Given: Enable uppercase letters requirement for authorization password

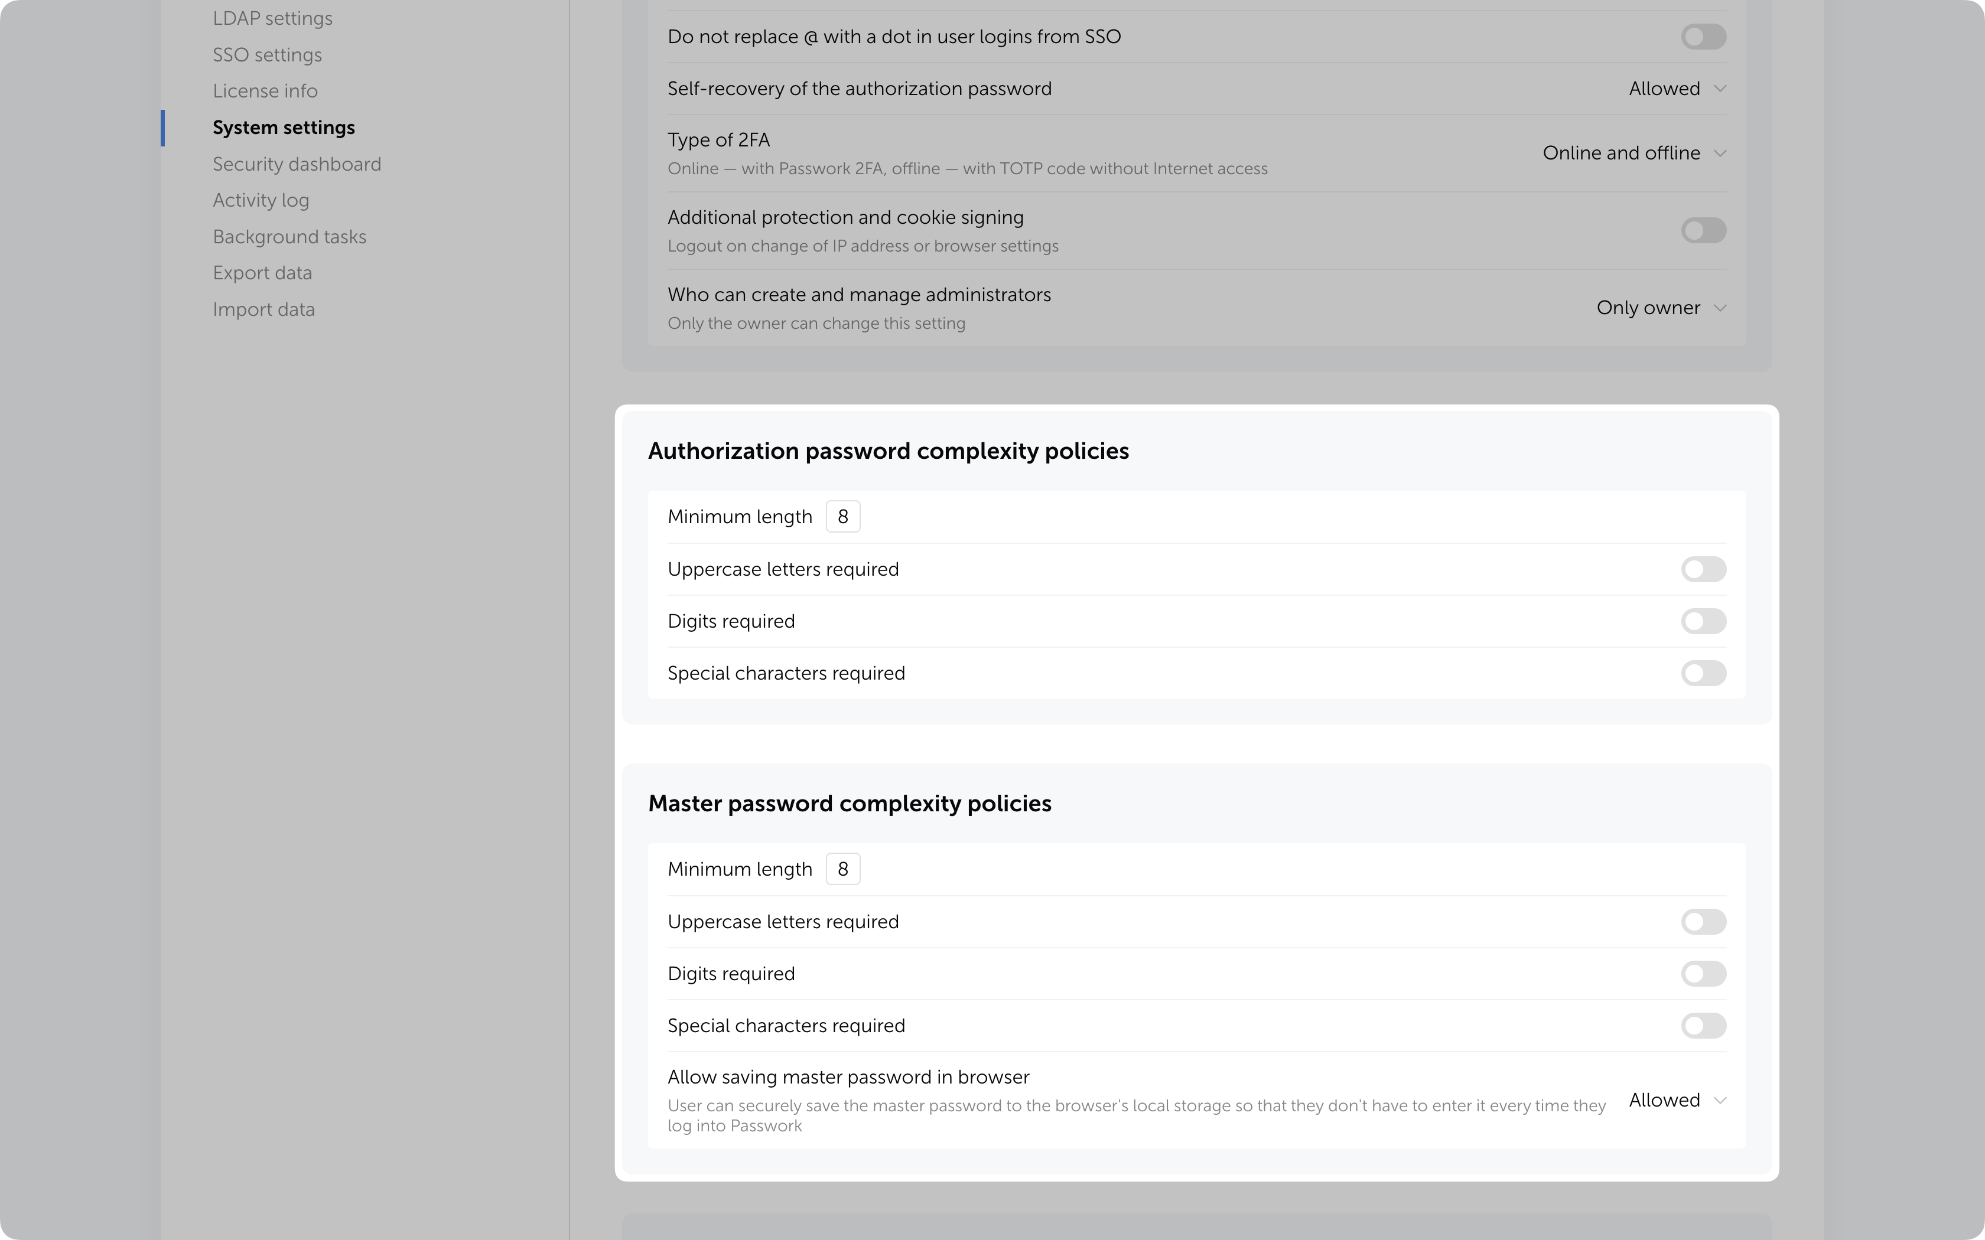Looking at the screenshot, I should click(1703, 569).
